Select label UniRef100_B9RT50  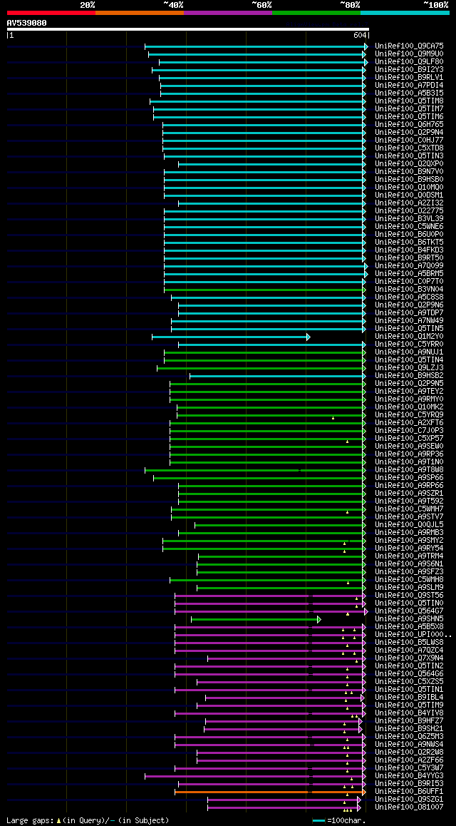[409, 258]
